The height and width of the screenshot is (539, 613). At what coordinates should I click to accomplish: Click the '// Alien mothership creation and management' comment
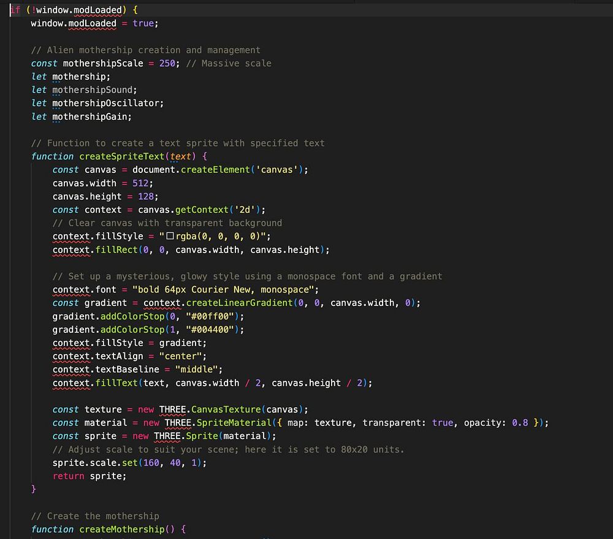[145, 50]
